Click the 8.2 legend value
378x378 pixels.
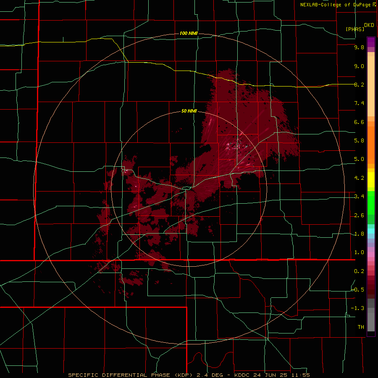coord(359,84)
